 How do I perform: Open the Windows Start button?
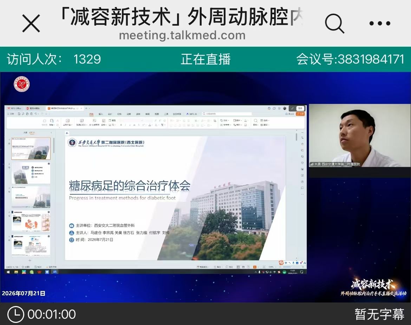[x=8, y=272]
